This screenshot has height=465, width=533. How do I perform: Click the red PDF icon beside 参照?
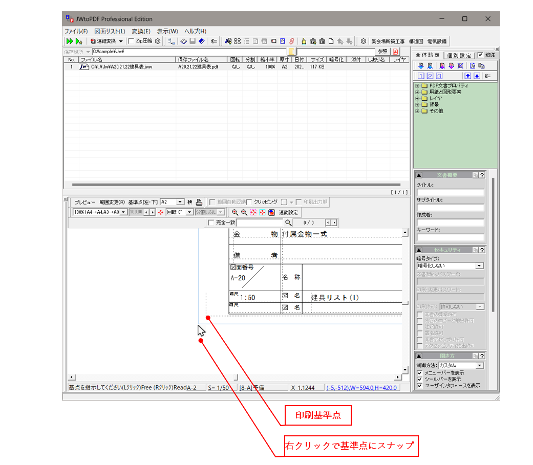coord(395,52)
